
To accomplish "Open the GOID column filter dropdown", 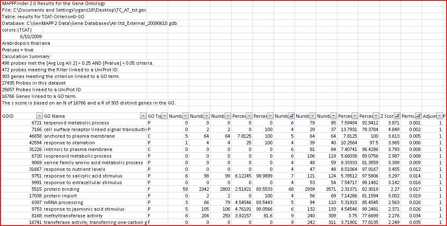I will point(39,116).
